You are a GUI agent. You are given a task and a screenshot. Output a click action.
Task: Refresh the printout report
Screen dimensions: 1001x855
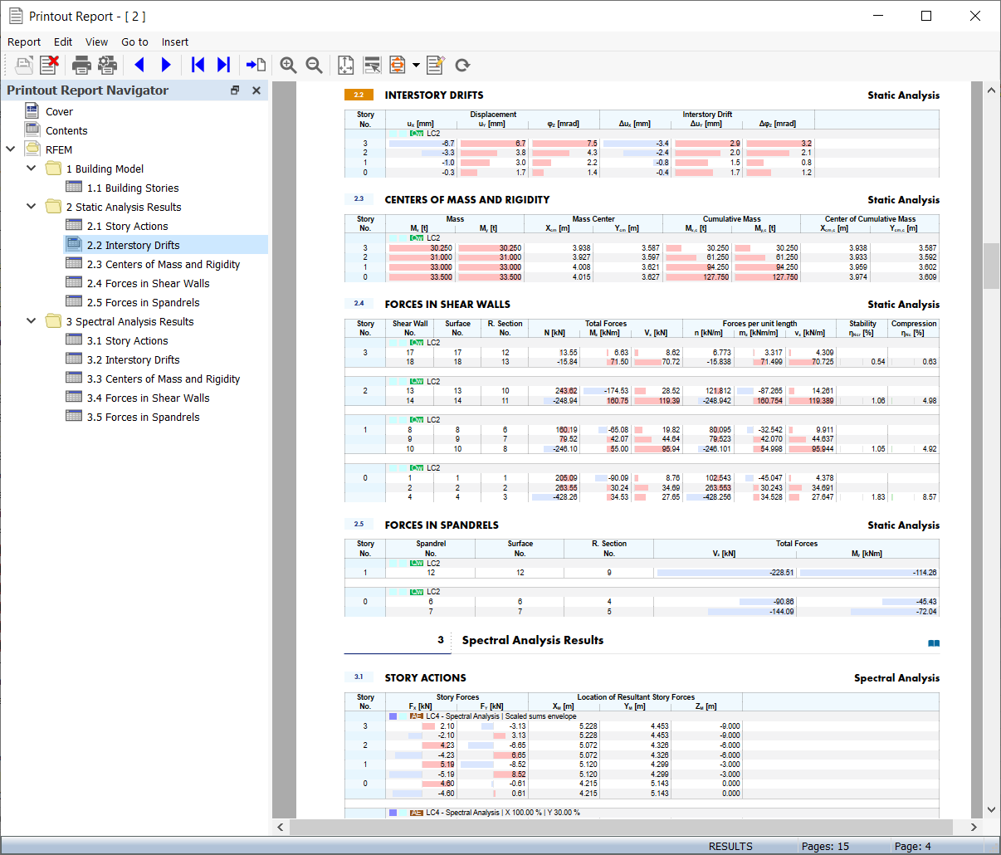[462, 65]
